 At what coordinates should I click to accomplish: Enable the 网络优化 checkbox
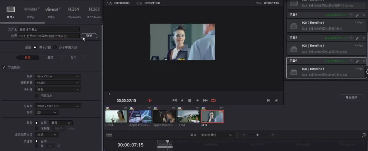coord(36,96)
